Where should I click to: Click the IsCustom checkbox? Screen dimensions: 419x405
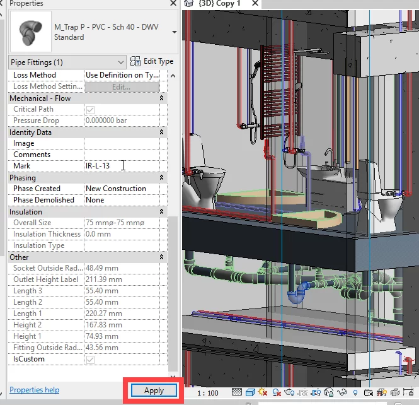[90, 359]
